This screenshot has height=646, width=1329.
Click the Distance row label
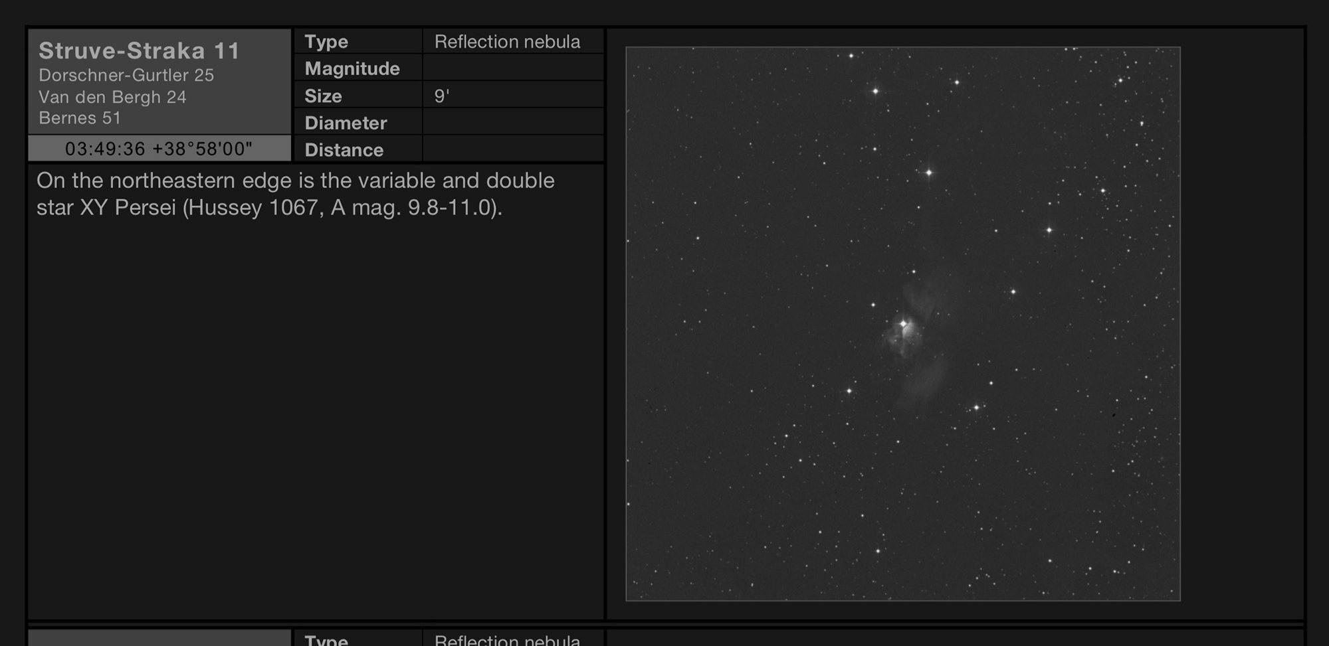[344, 150]
